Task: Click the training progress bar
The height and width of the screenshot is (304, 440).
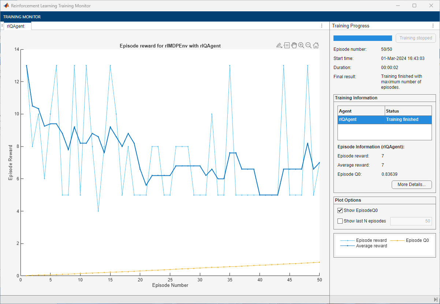Action: point(363,38)
